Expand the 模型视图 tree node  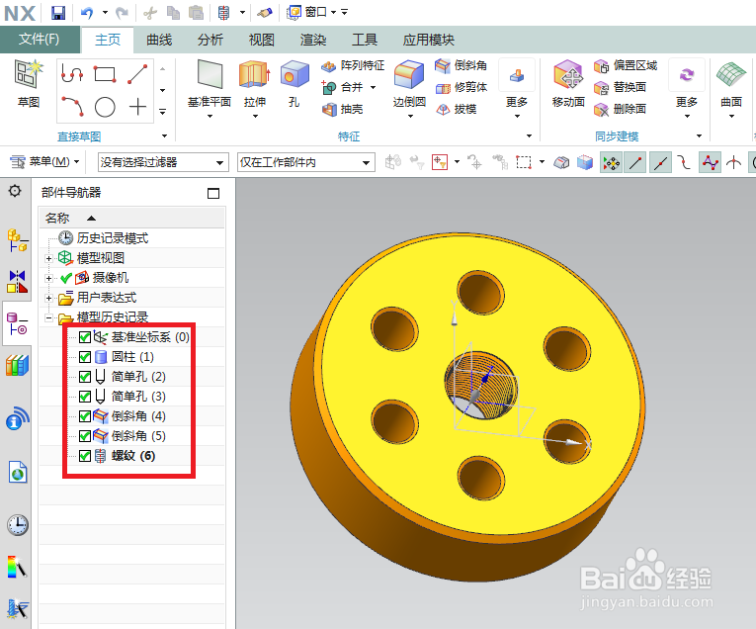[48, 258]
